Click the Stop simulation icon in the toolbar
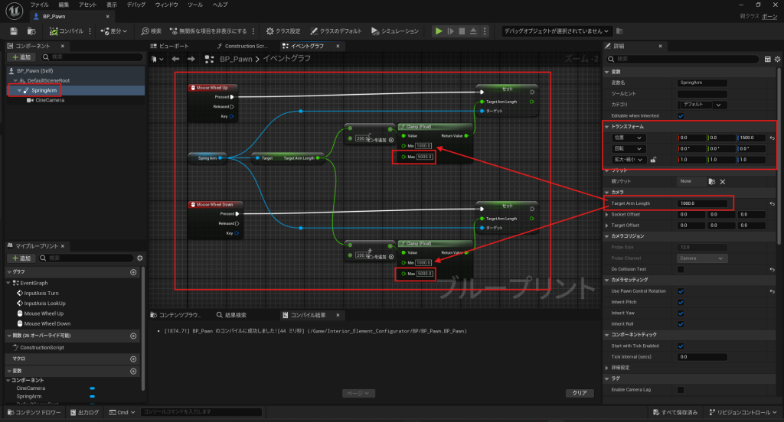 coord(462,31)
